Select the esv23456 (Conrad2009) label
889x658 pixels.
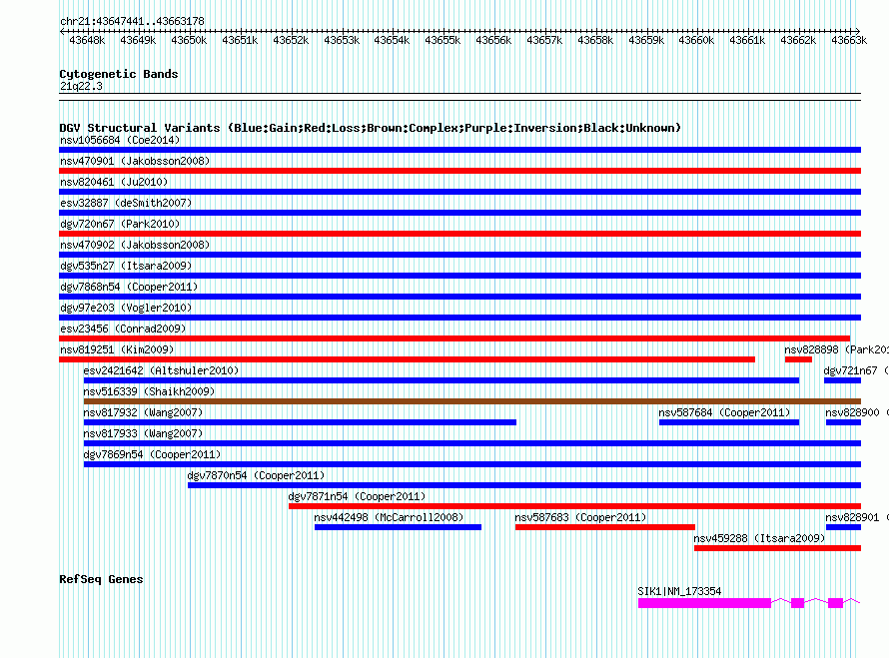pyautogui.click(x=123, y=329)
